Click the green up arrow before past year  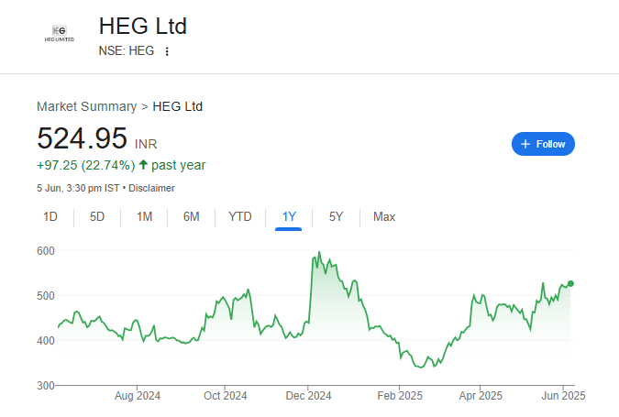pyautogui.click(x=143, y=165)
